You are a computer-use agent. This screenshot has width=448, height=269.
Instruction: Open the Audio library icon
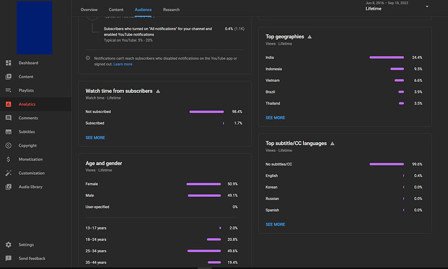coord(8,187)
